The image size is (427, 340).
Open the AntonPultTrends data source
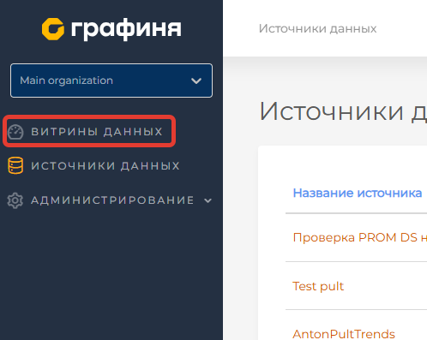[344, 334]
